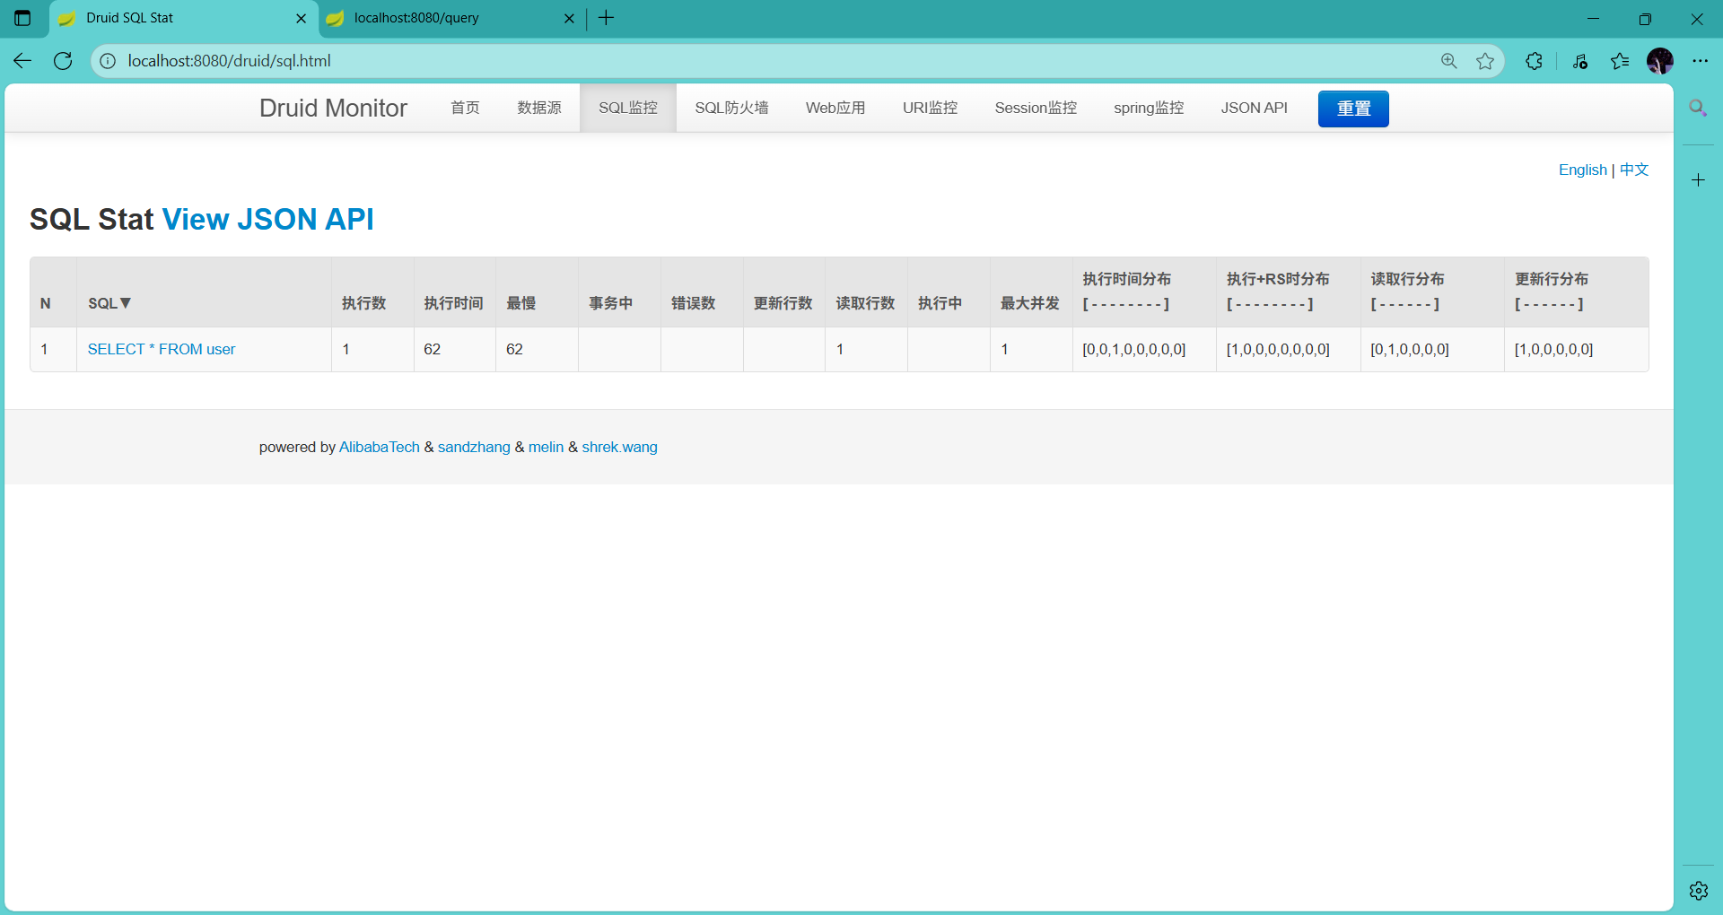1723x915 pixels.
Task: Open sidebar search icon
Action: click(1698, 109)
